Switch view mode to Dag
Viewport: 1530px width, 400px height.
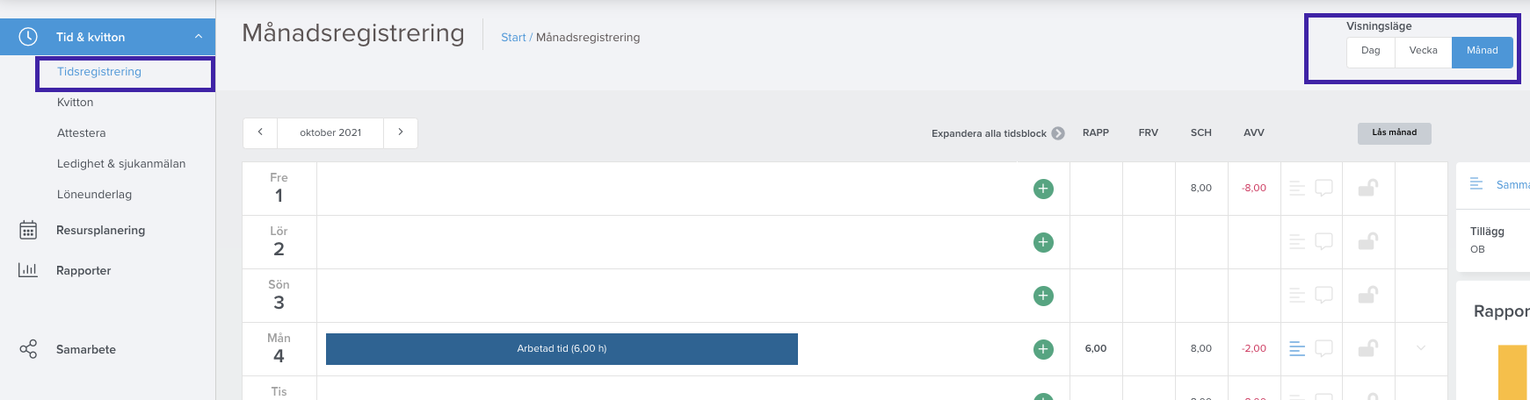click(x=1371, y=51)
